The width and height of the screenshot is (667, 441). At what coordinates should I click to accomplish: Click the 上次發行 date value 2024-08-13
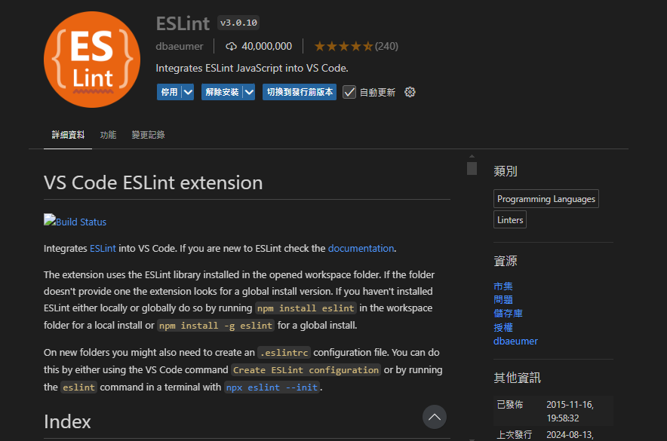tap(570, 435)
